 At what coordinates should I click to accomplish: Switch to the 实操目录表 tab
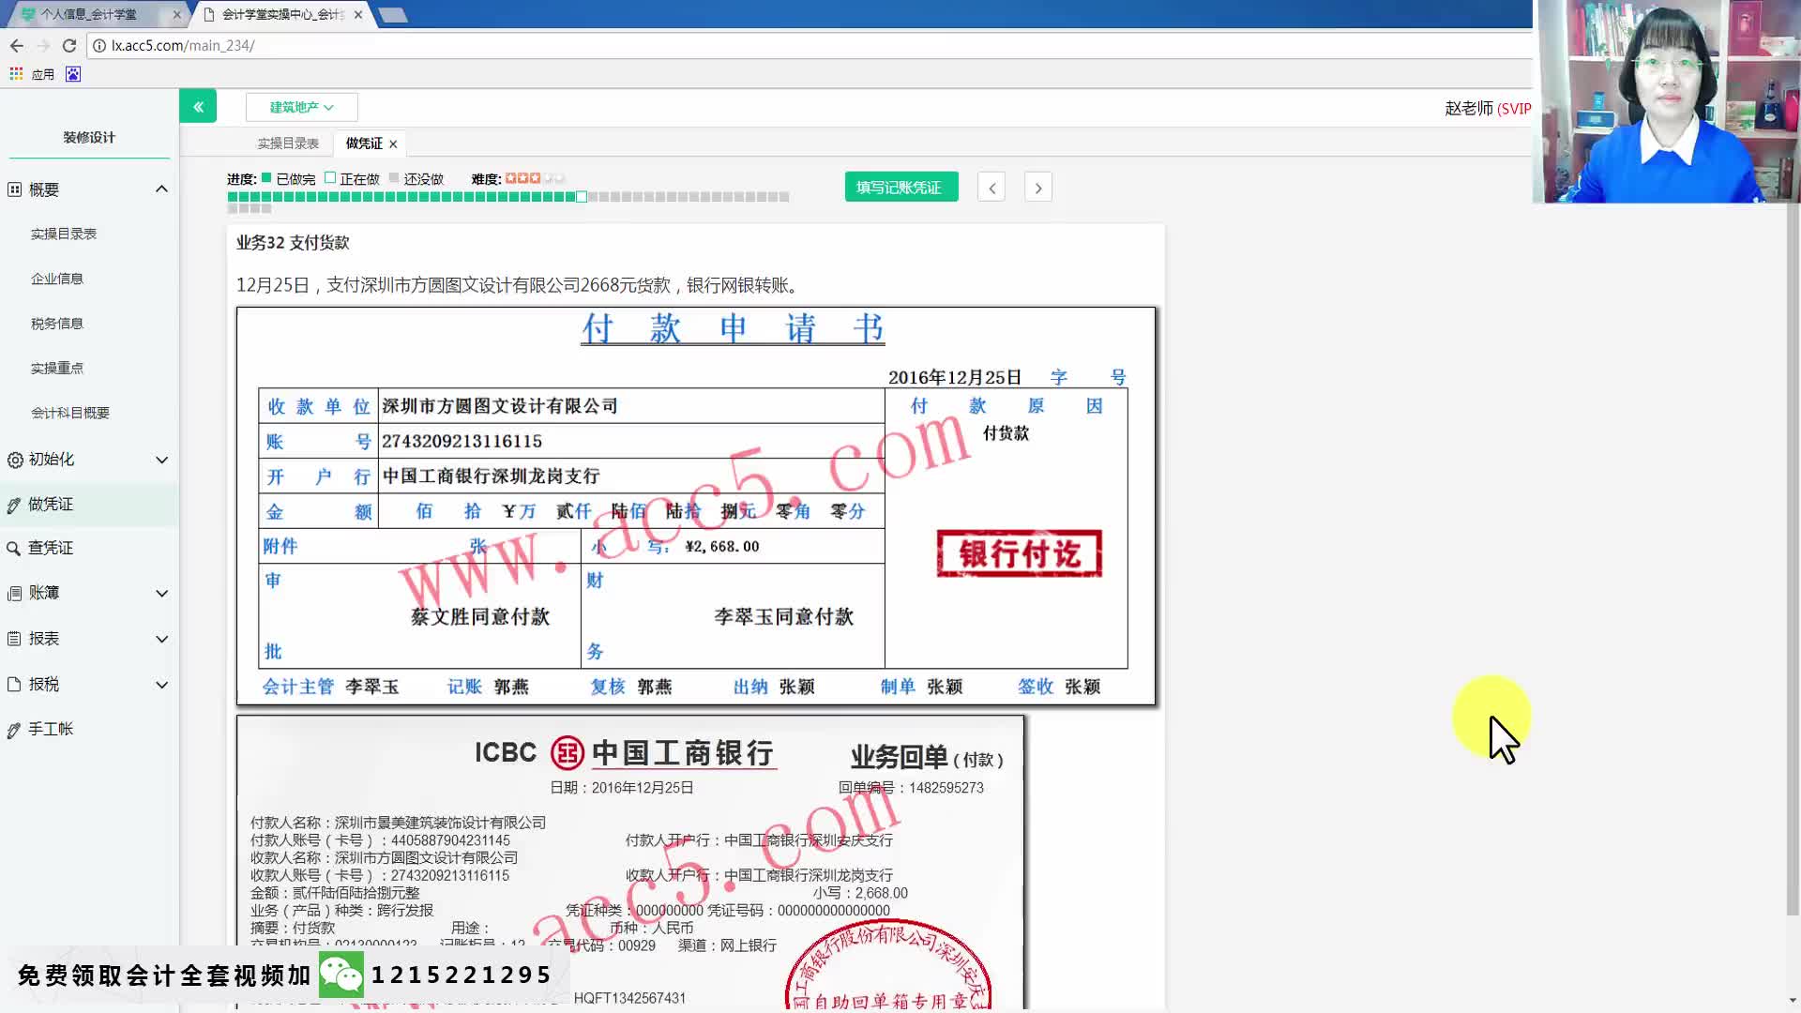288,144
